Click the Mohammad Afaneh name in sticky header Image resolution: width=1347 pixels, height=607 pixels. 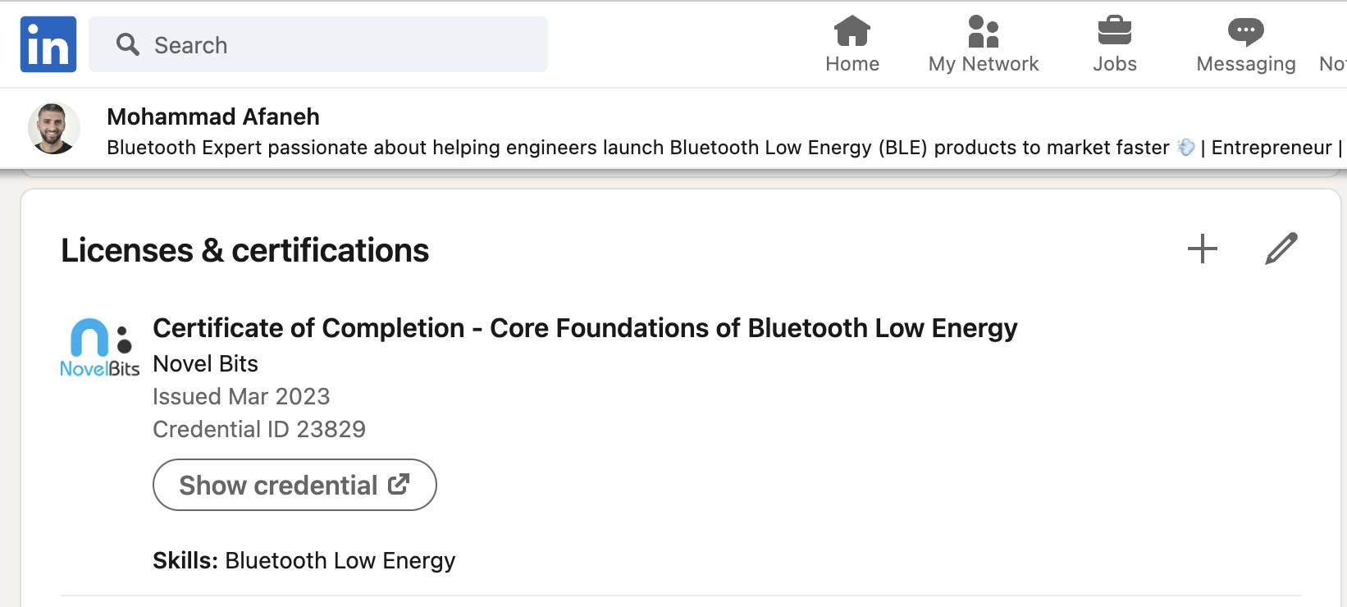point(213,116)
